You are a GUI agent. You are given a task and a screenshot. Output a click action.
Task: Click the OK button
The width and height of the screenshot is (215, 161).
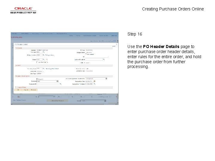[x=18, y=90]
